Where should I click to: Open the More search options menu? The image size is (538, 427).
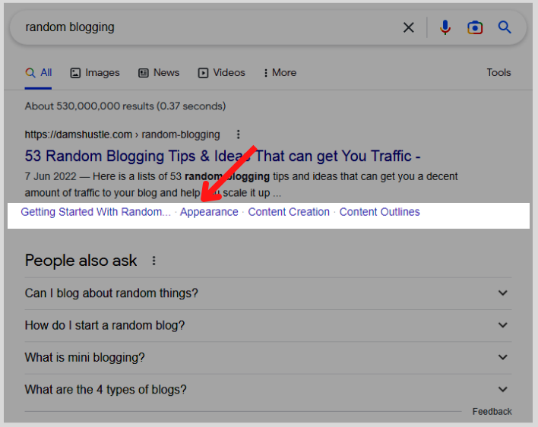point(280,73)
